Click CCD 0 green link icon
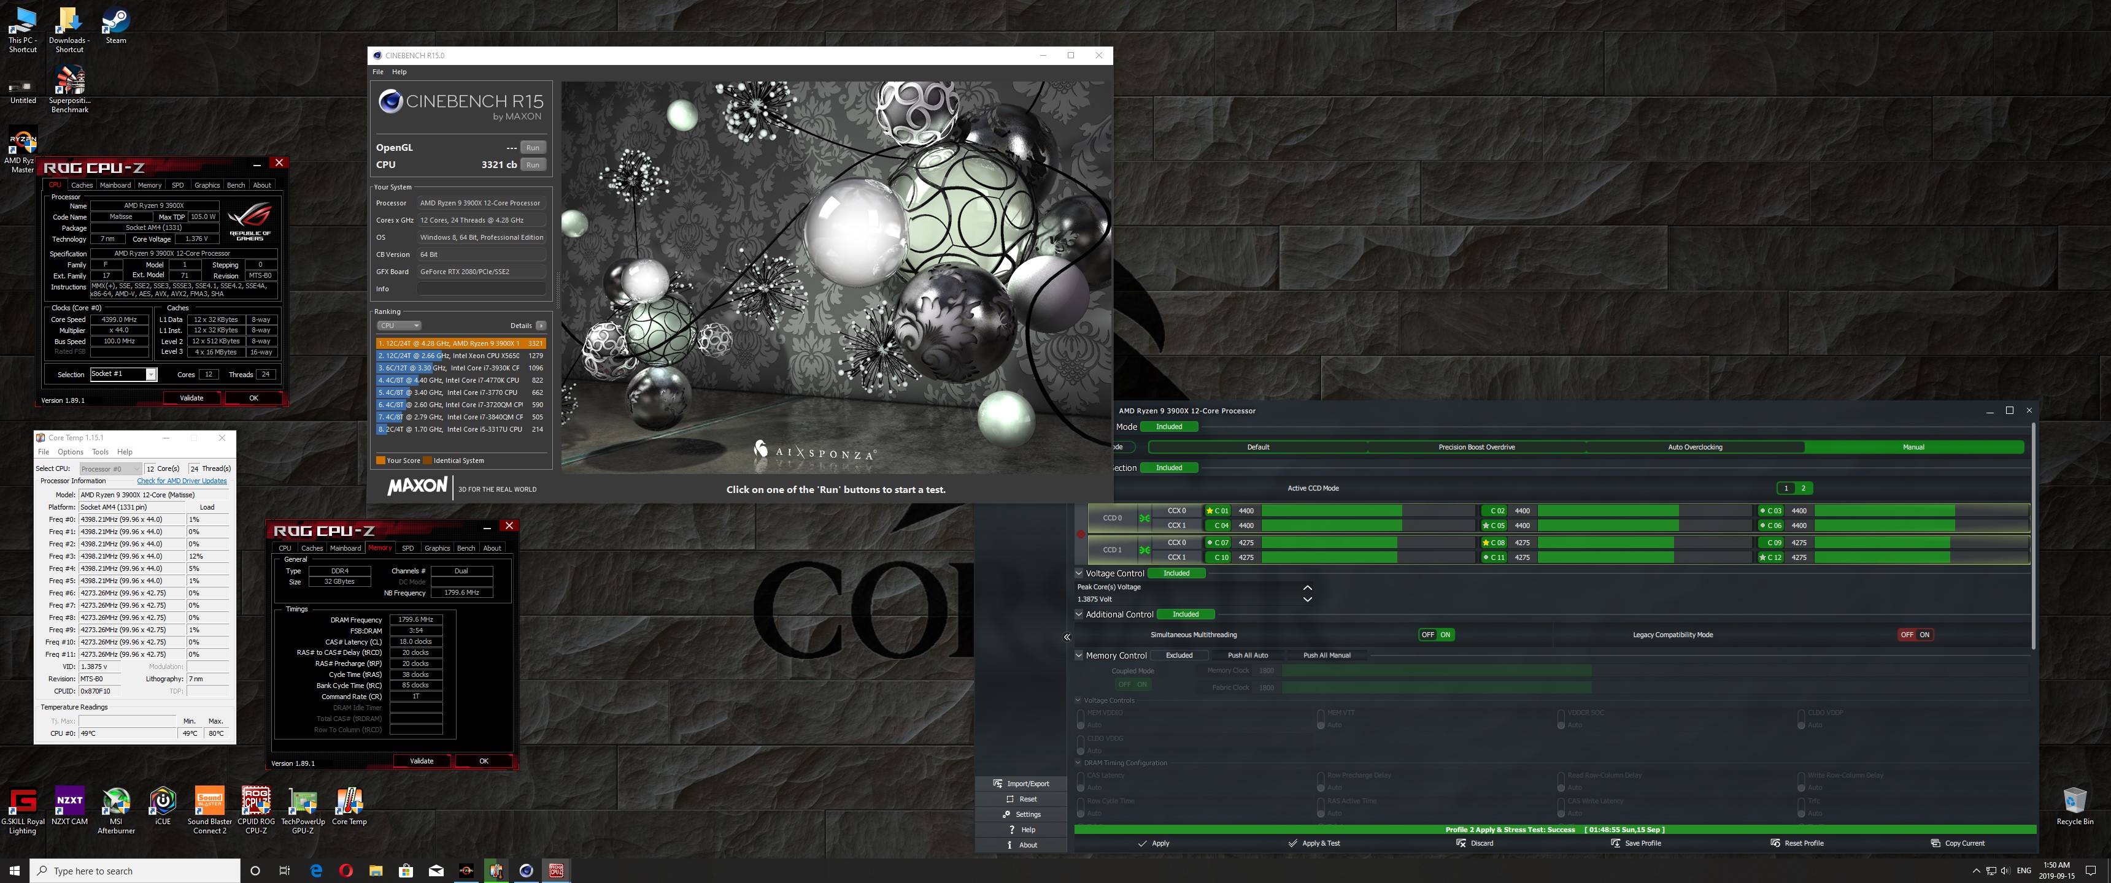Viewport: 2111px width, 883px height. (x=1144, y=519)
